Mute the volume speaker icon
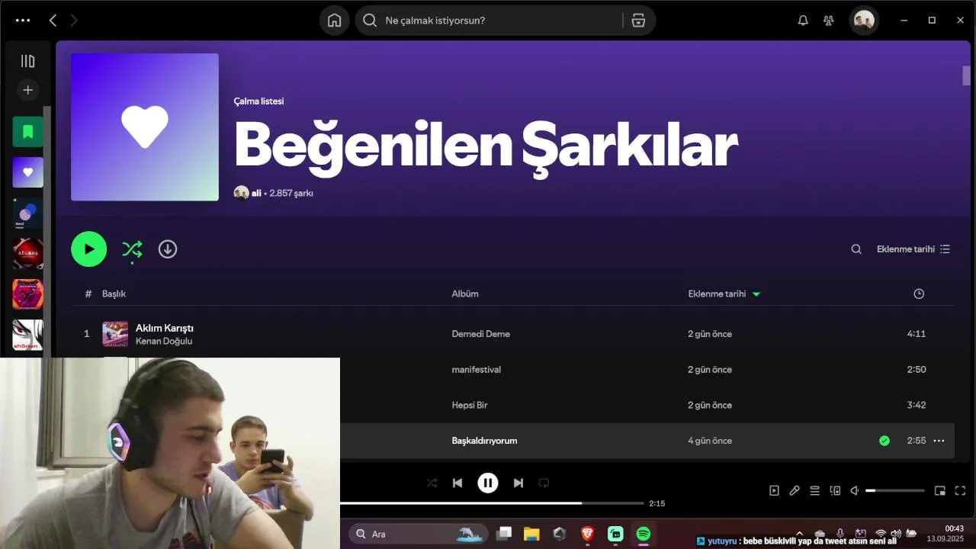 [855, 491]
